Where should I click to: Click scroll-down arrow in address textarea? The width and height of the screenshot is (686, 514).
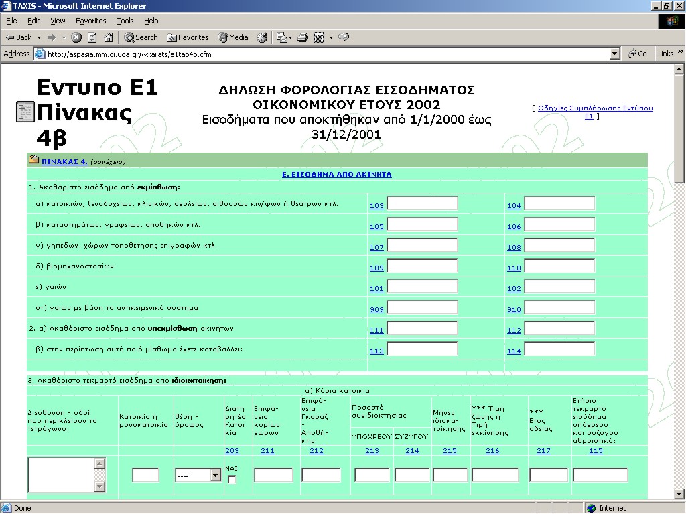click(x=100, y=487)
